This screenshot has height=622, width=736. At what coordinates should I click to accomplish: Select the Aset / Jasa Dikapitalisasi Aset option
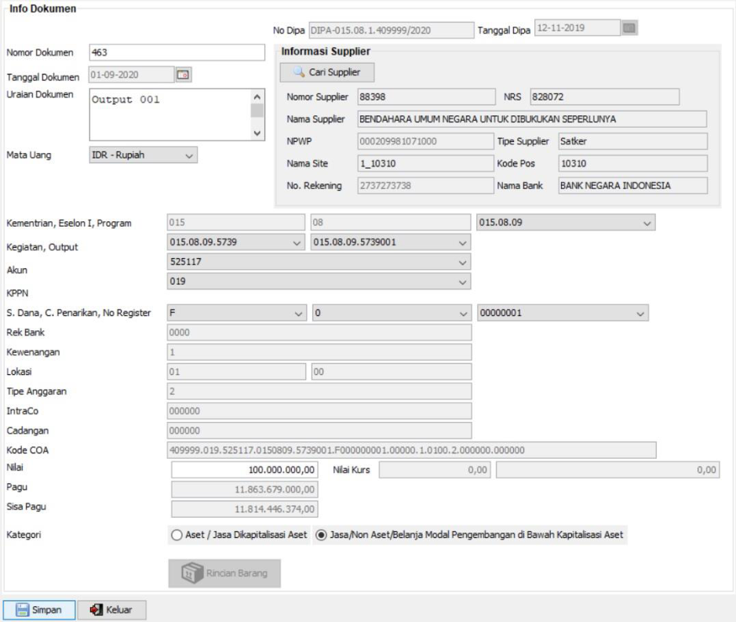pos(176,536)
